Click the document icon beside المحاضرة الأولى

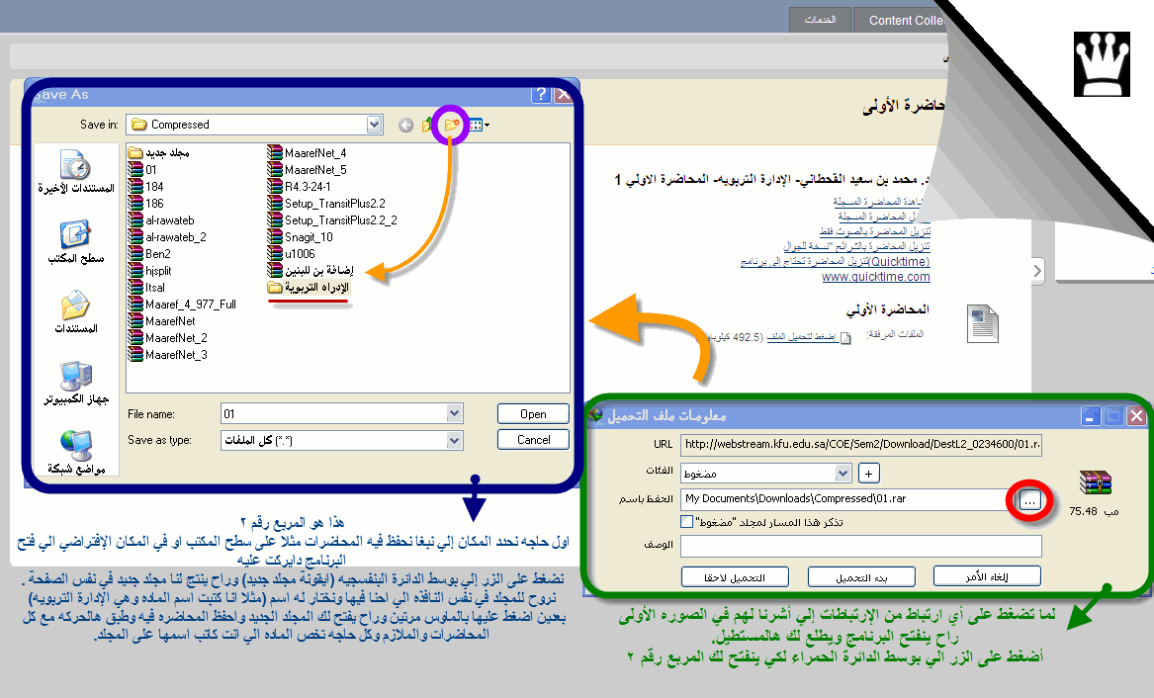(983, 323)
